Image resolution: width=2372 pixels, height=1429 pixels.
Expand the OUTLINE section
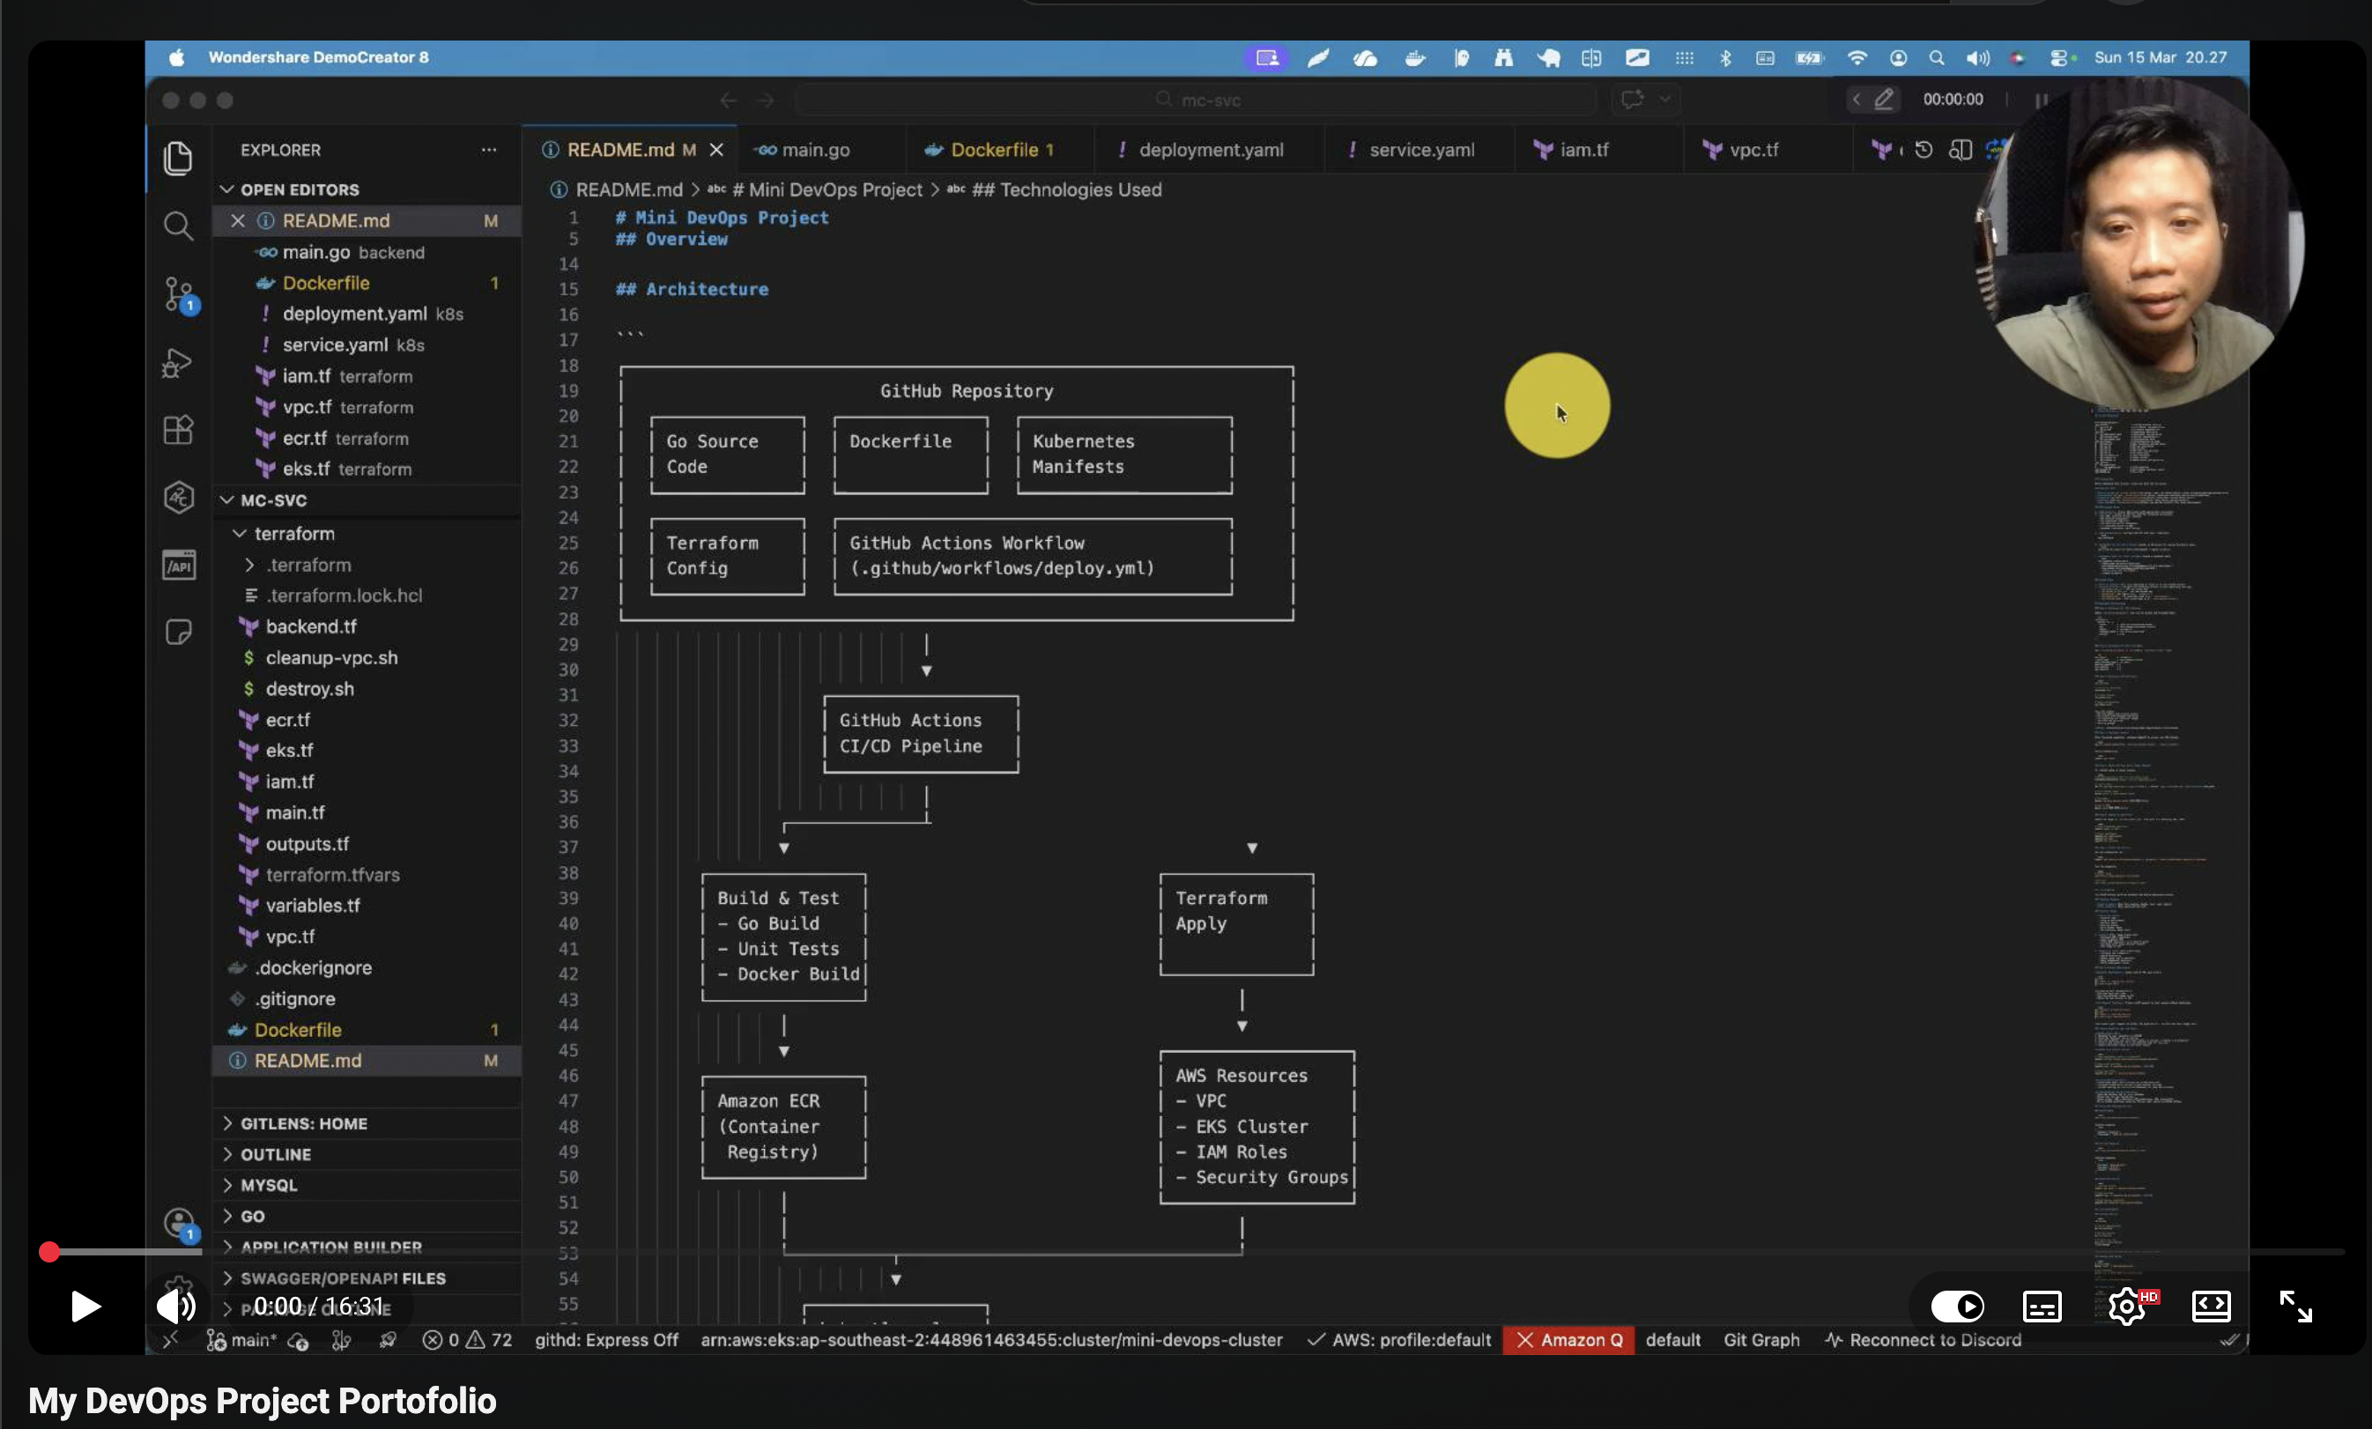coord(367,1154)
